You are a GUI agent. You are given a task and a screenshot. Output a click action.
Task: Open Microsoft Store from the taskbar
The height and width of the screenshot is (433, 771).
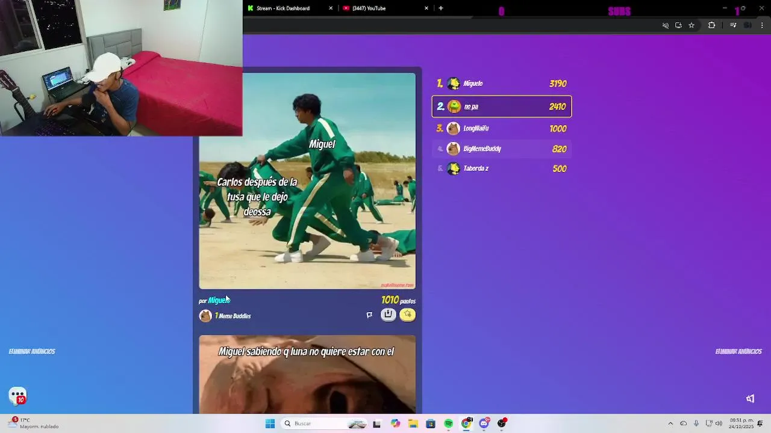pos(430,423)
